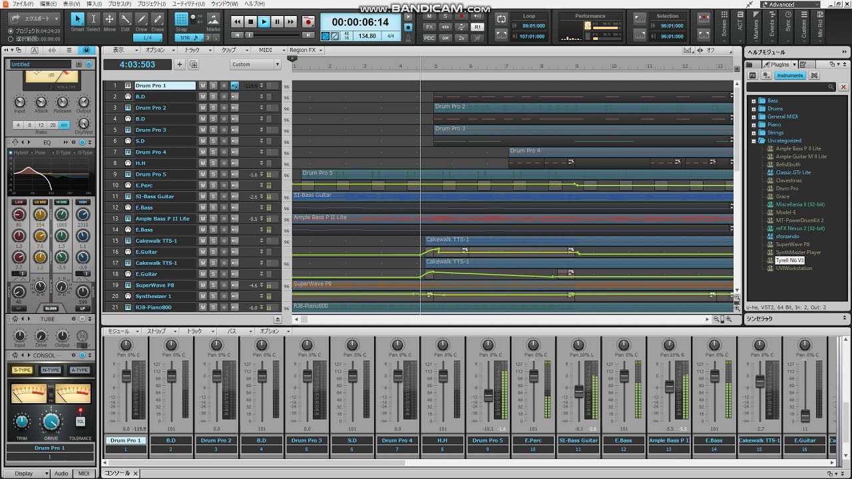
Task: Select the S-TYPE console emulation
Action: click(x=23, y=370)
